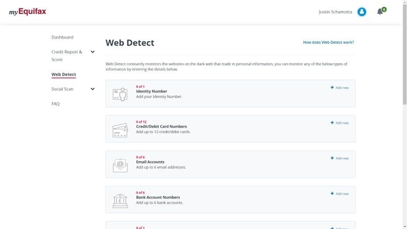407x229 pixels.
Task: Click the myEquifax logo
Action: pyautogui.click(x=28, y=12)
